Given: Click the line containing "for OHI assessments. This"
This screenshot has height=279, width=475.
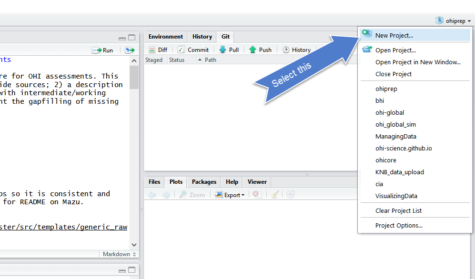Looking at the screenshot, I should click(x=59, y=76).
